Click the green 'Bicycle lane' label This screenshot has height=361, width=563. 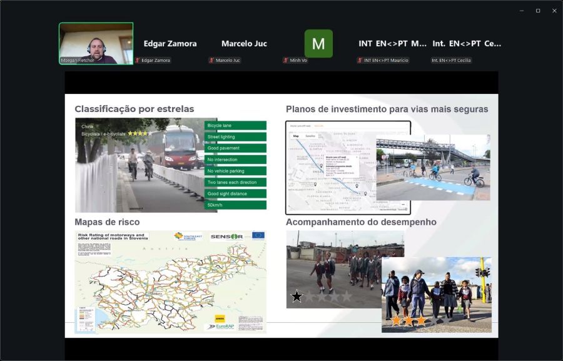(x=235, y=126)
